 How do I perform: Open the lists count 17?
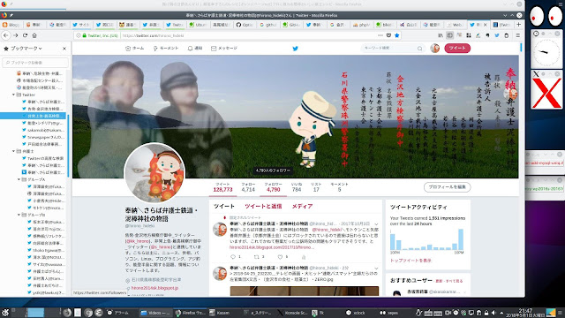point(316,187)
